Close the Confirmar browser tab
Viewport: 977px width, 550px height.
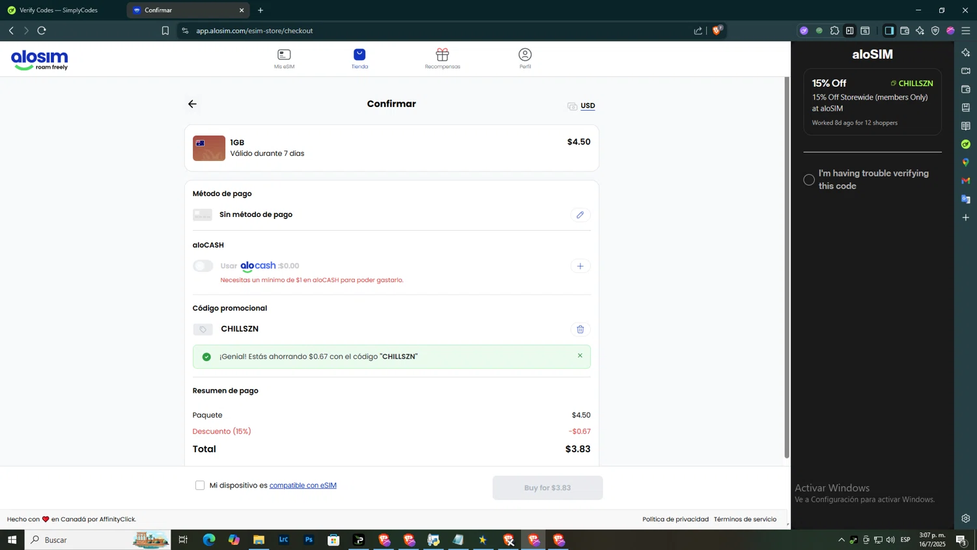tap(242, 10)
